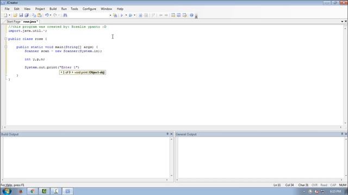Open the document tab list dropdown arrow
Screen dimensions: 348x195
(x=342, y=22)
